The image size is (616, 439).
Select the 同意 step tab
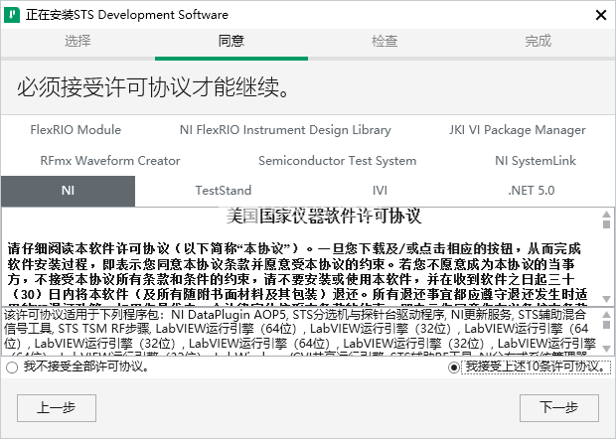coord(231,41)
